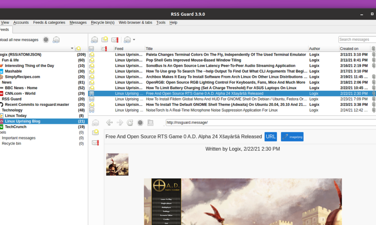The height and width of the screenshot is (225, 376).
Task: Open the image/png attachment button
Action: pyautogui.click(x=292, y=137)
